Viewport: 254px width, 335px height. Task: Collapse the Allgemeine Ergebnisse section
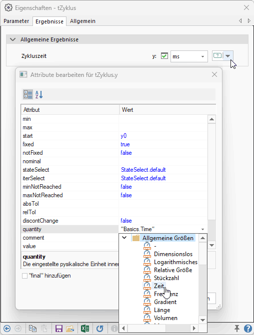(13, 39)
